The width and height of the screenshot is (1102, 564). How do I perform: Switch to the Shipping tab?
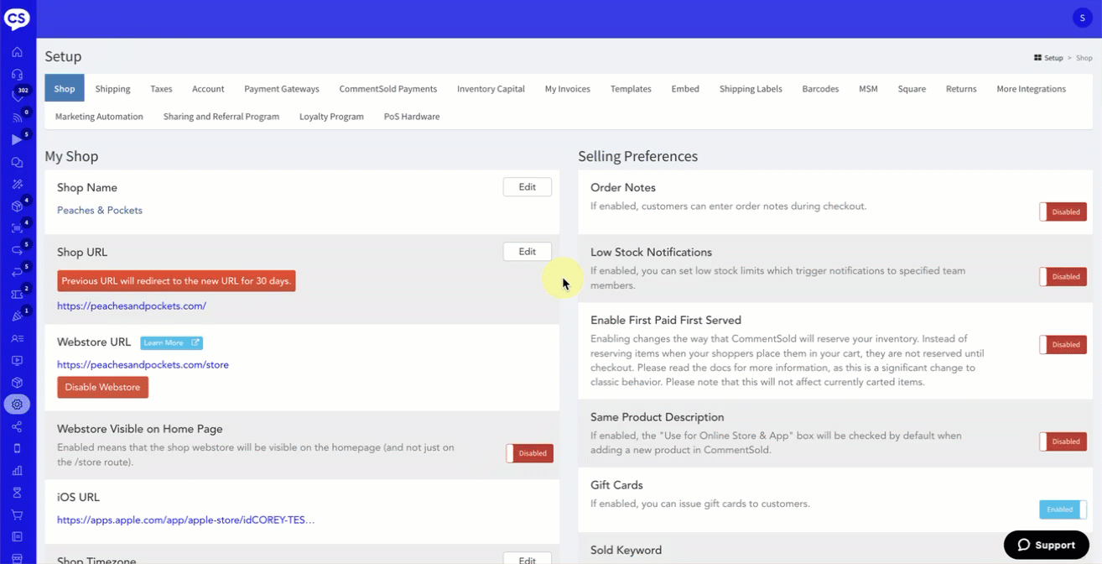coord(112,89)
